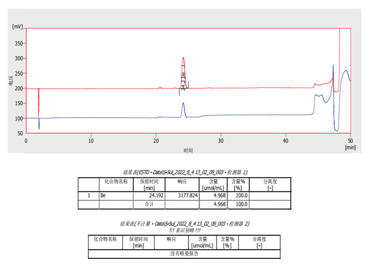Select the row number 1 cell

[88, 196]
